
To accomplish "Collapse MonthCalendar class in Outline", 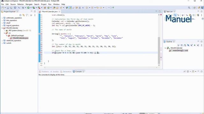I will pos(165,48).
